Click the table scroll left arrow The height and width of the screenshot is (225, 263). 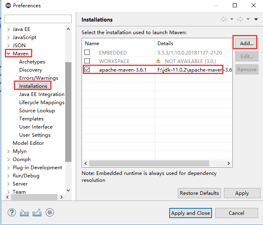pyautogui.click(x=86, y=163)
